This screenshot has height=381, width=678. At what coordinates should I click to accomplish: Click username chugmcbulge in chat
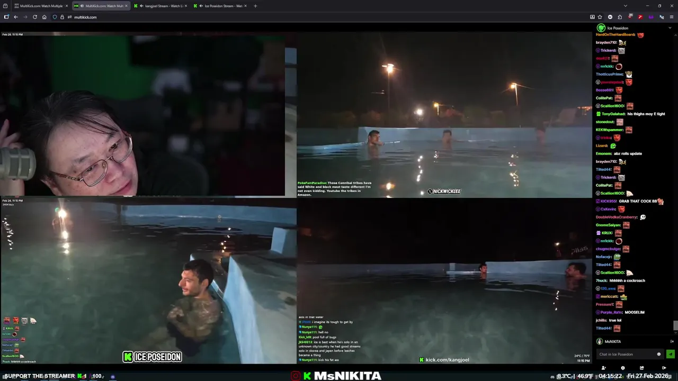[608, 249]
